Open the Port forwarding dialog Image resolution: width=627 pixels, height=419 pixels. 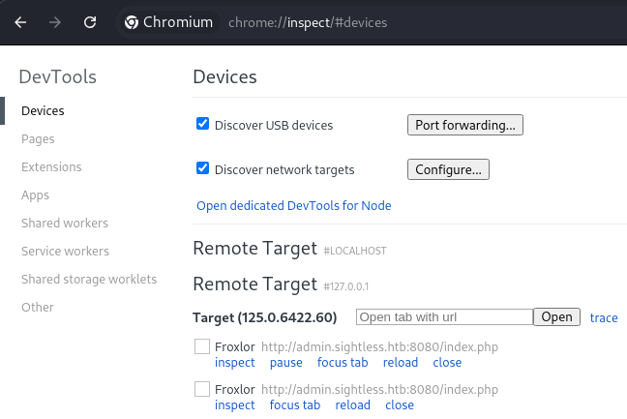[x=465, y=125]
